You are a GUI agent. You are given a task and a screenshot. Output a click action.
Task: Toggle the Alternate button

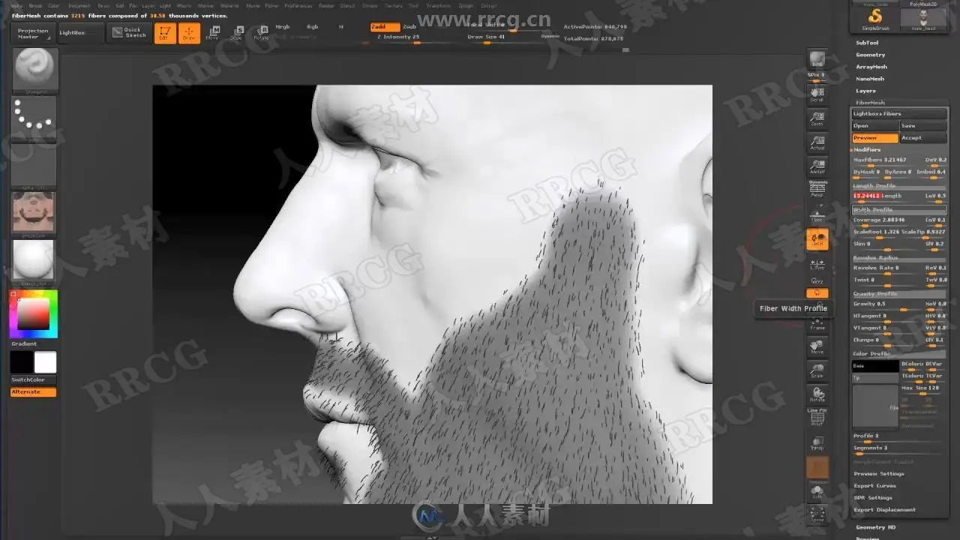[33, 392]
